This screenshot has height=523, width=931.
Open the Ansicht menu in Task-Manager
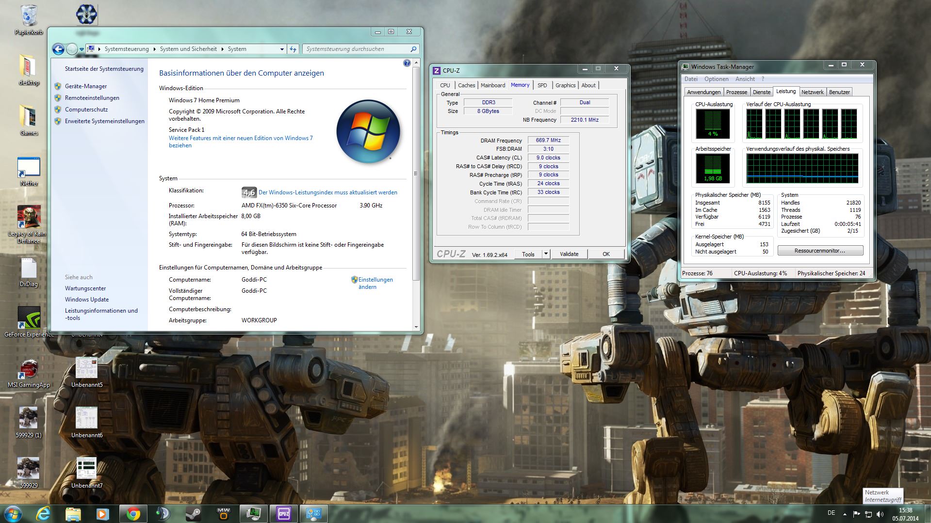pyautogui.click(x=745, y=79)
